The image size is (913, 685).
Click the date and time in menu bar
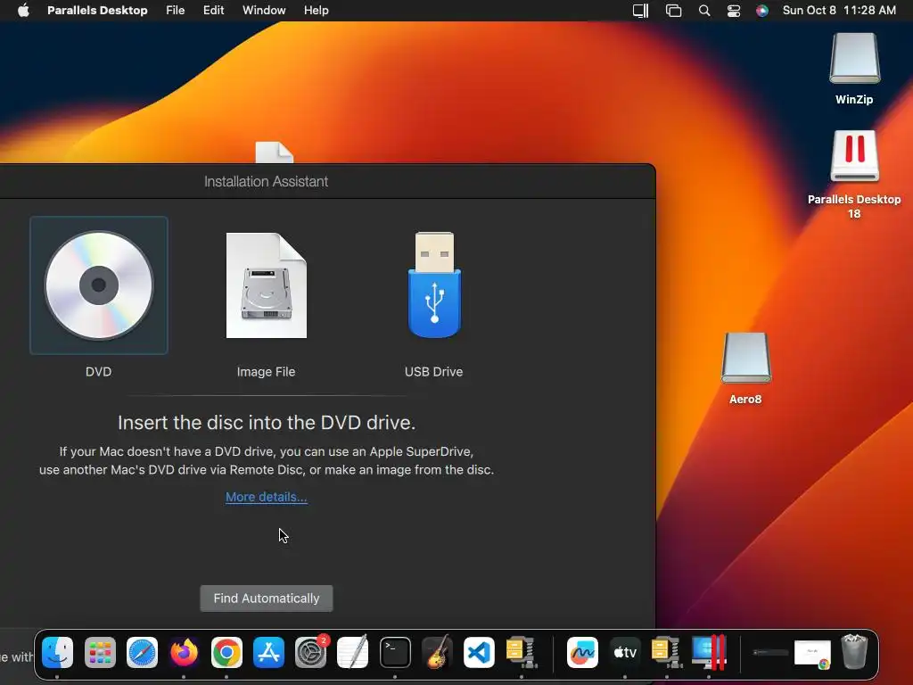tap(839, 11)
